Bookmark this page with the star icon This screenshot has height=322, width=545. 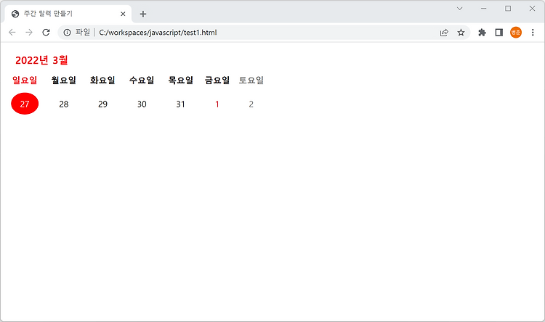point(461,33)
